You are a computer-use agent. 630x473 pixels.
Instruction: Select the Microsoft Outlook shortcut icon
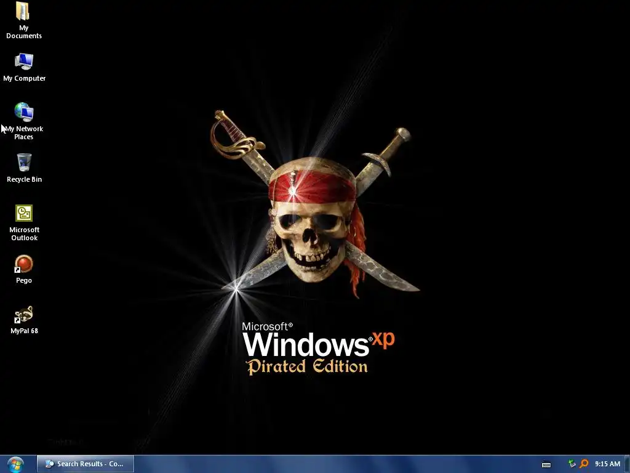coord(24,213)
